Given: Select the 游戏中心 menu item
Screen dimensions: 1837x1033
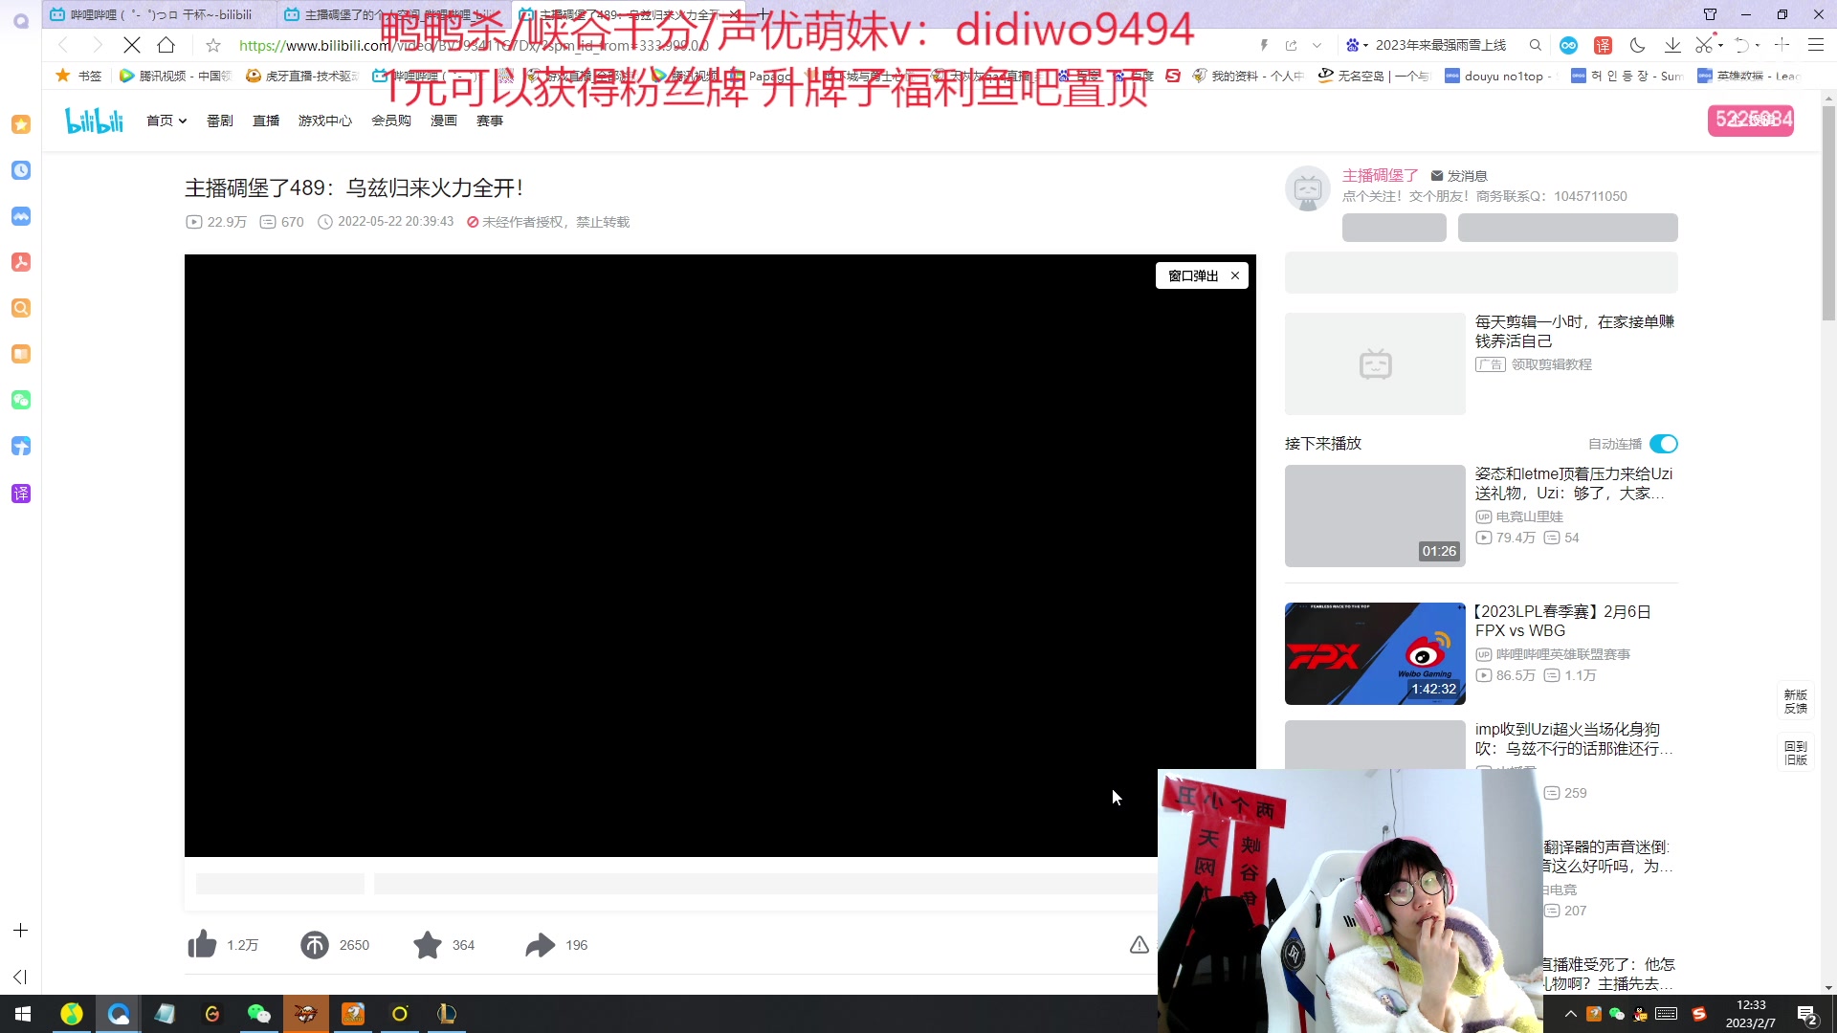Looking at the screenshot, I should pos(324,121).
